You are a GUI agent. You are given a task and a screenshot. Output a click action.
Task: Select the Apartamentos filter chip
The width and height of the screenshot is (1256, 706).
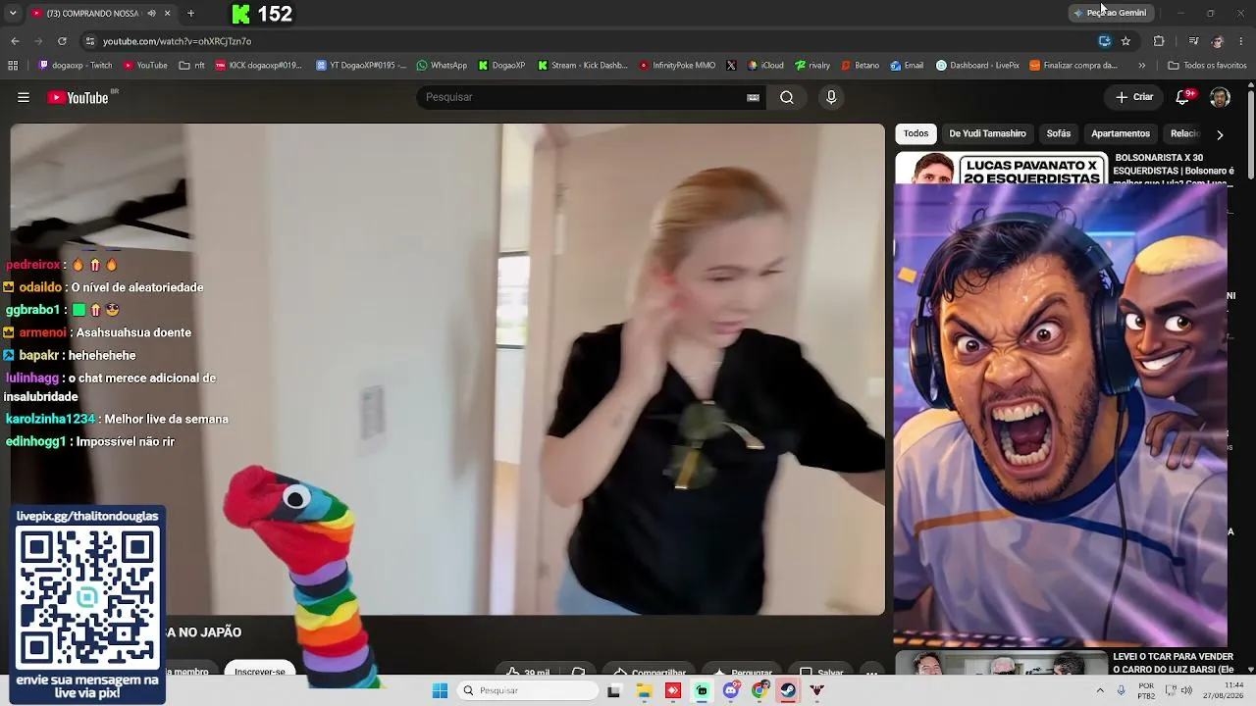[x=1121, y=133]
